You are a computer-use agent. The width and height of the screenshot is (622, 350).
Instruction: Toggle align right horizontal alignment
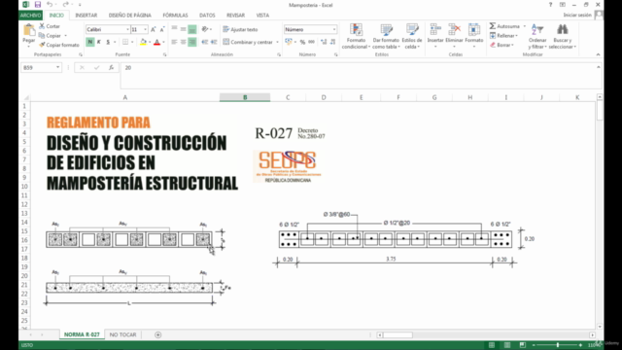click(192, 42)
